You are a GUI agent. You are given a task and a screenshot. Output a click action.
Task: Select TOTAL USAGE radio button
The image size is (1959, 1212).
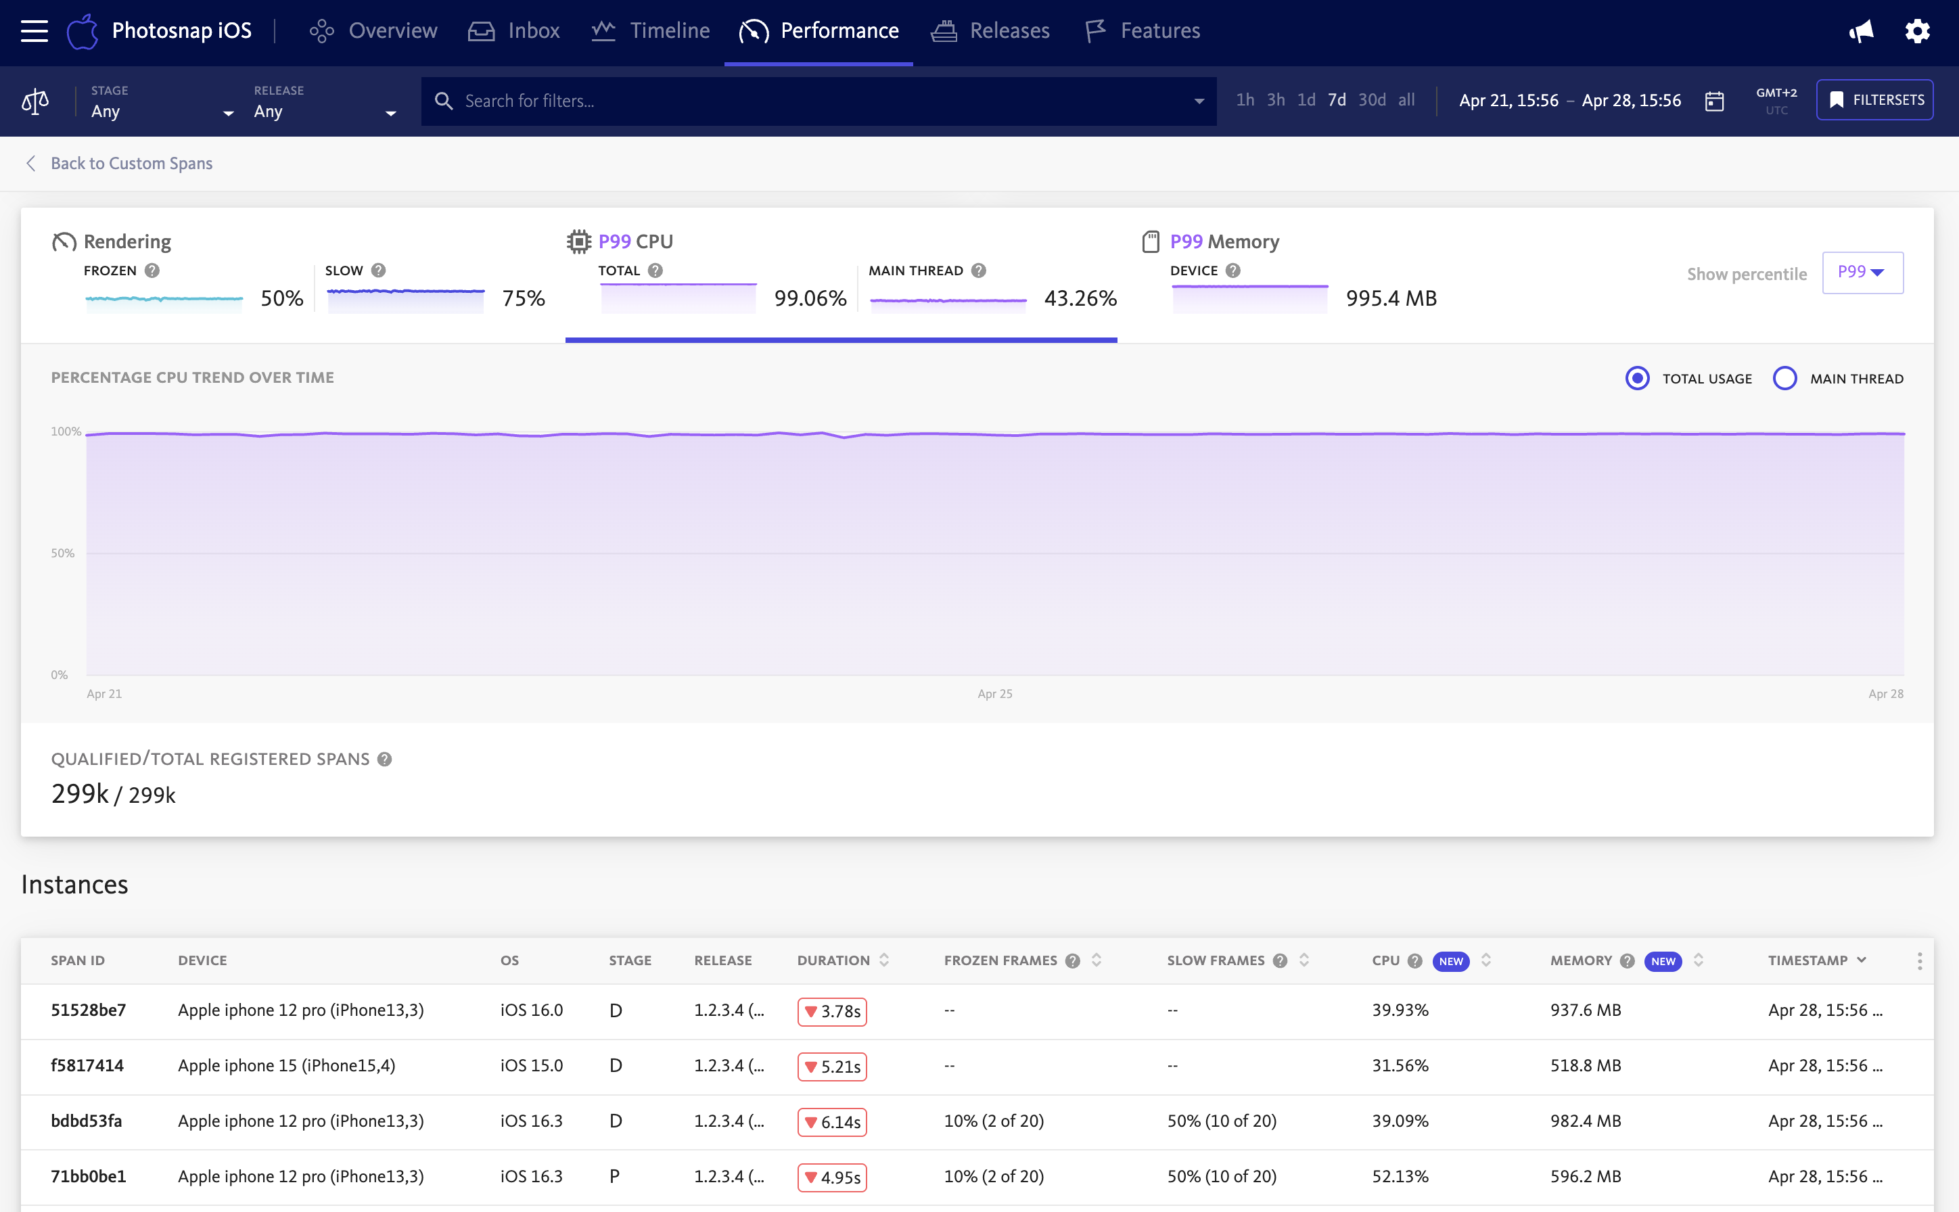tap(1638, 378)
